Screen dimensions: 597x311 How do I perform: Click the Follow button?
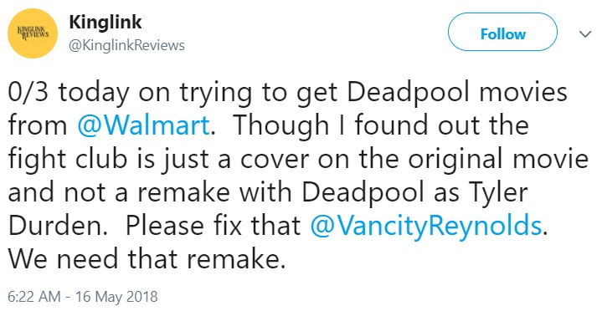502,33
